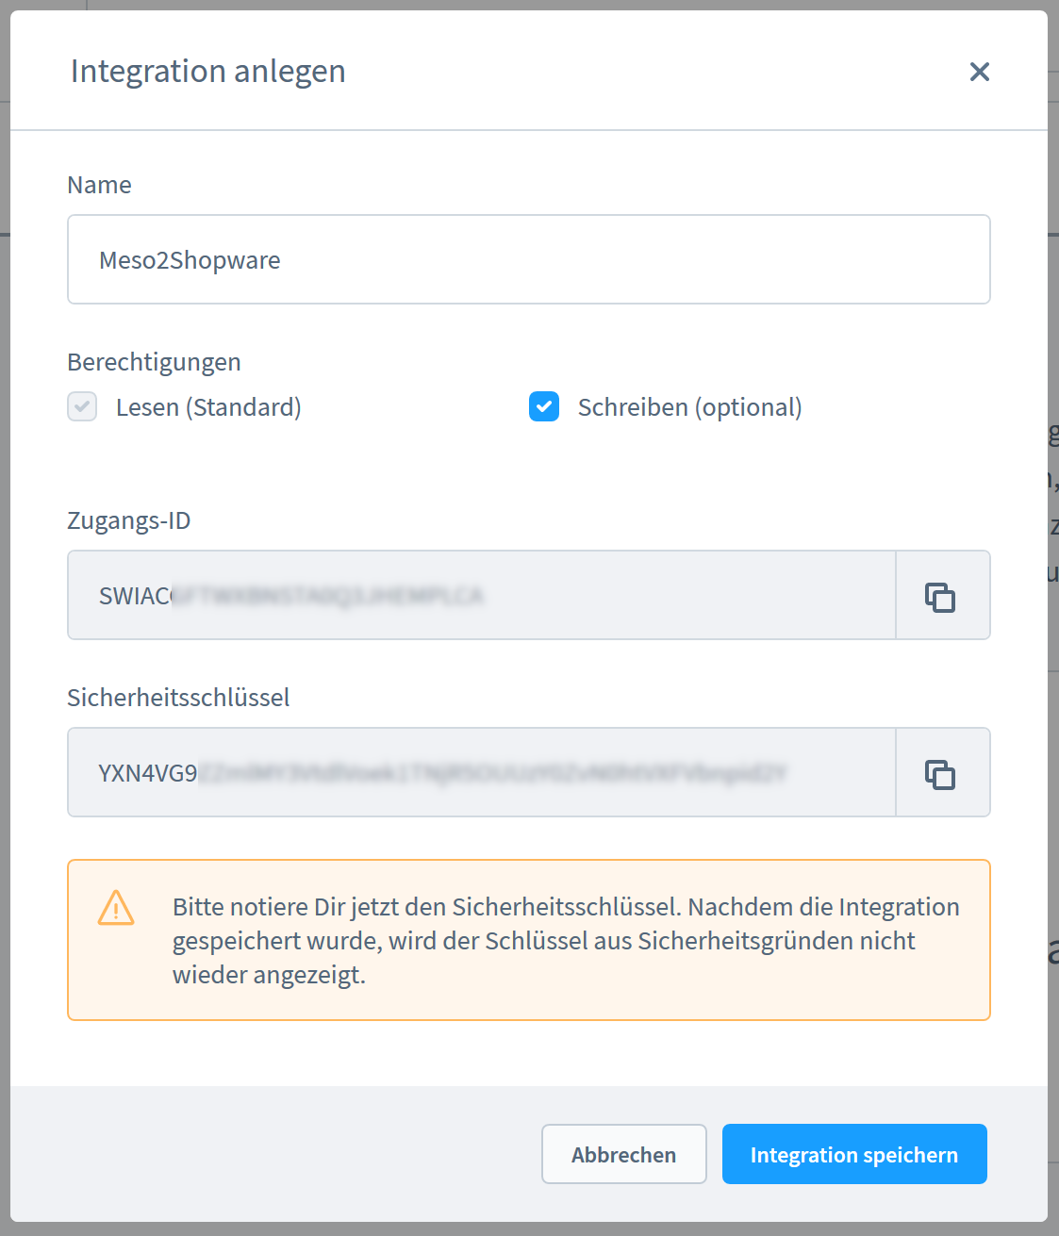Select the Zugangs-ID text field
This screenshot has width=1059, height=1236.
(x=481, y=596)
